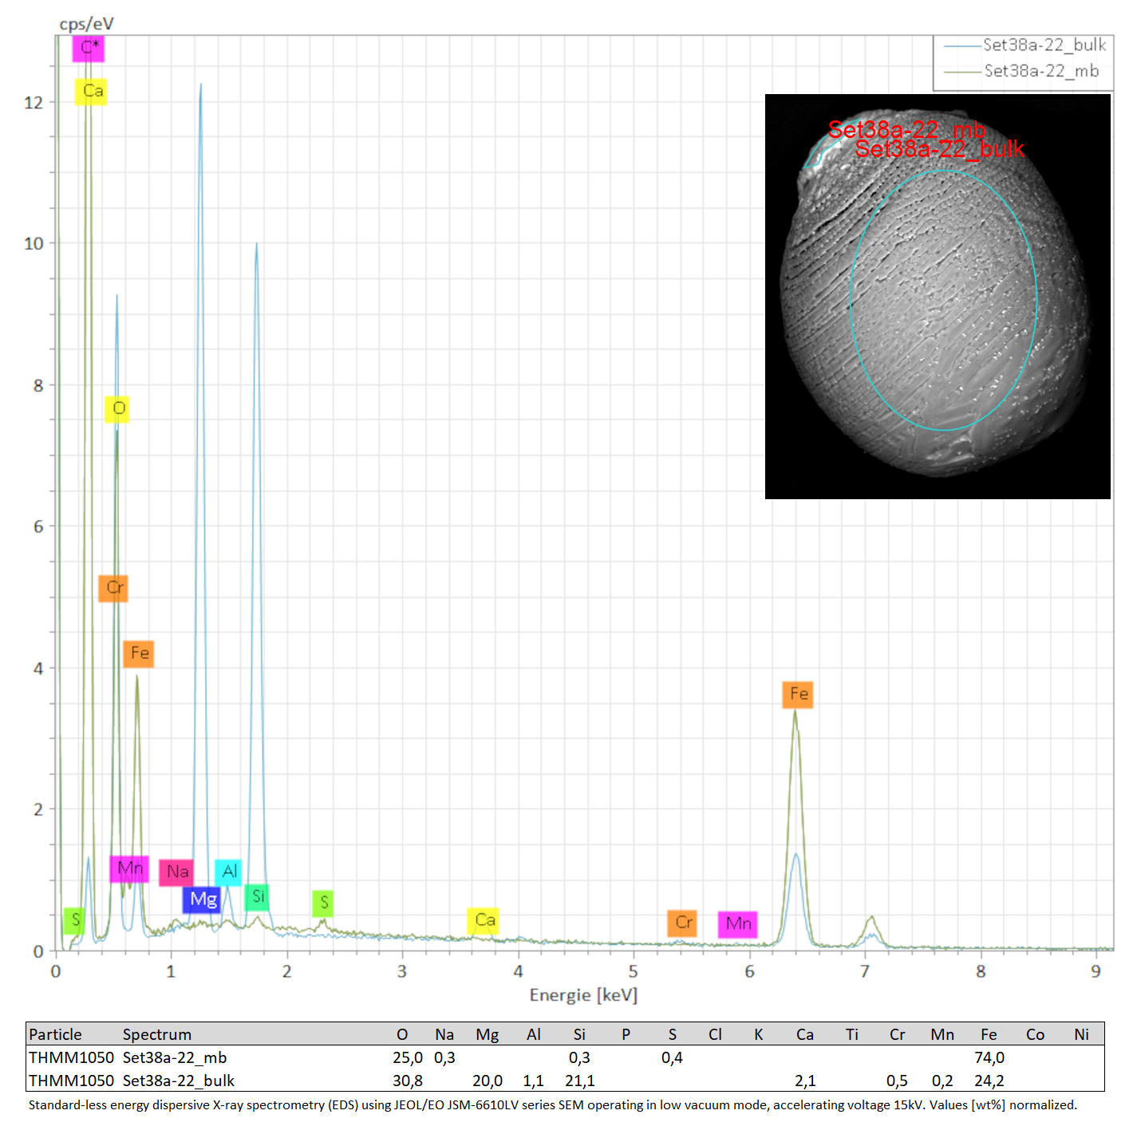Click the SEM particle thumbnail image

938,297
